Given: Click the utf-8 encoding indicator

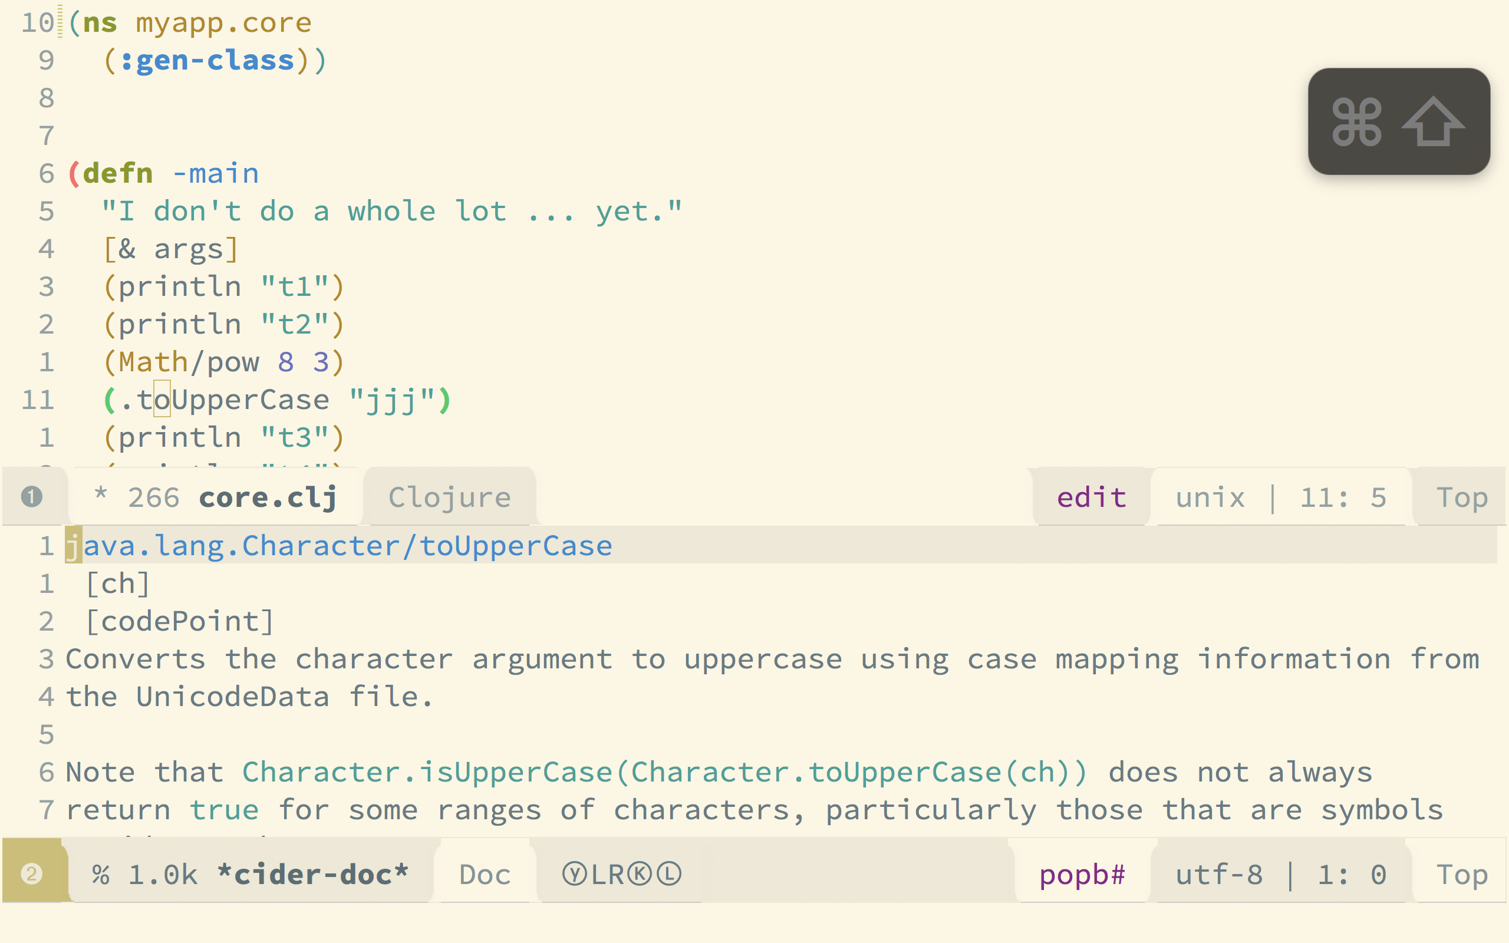Looking at the screenshot, I should click(1219, 875).
